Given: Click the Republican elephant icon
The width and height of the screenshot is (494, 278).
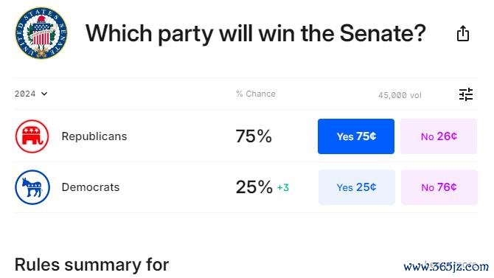Looking at the screenshot, I should (x=32, y=136).
